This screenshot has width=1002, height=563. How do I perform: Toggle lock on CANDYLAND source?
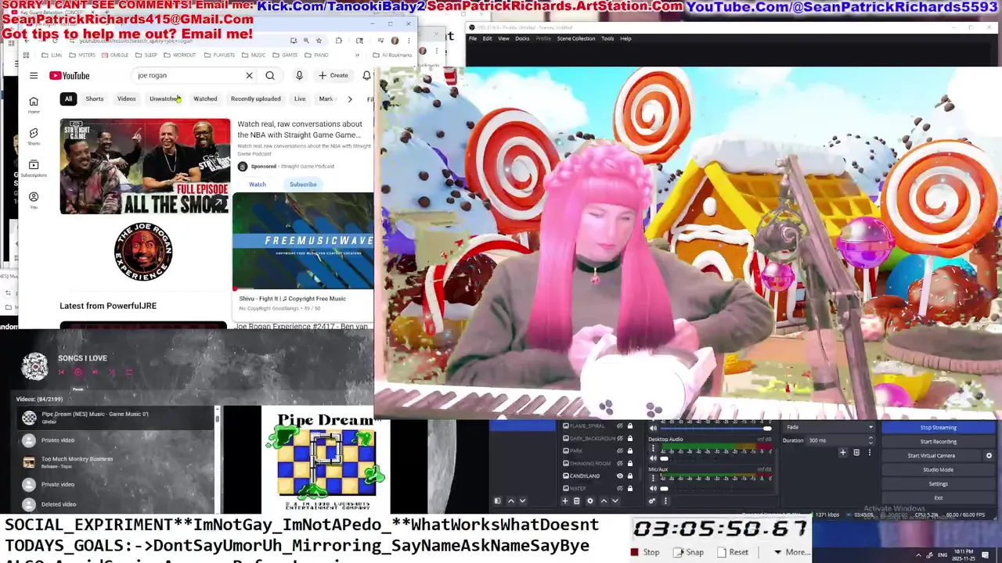click(630, 476)
